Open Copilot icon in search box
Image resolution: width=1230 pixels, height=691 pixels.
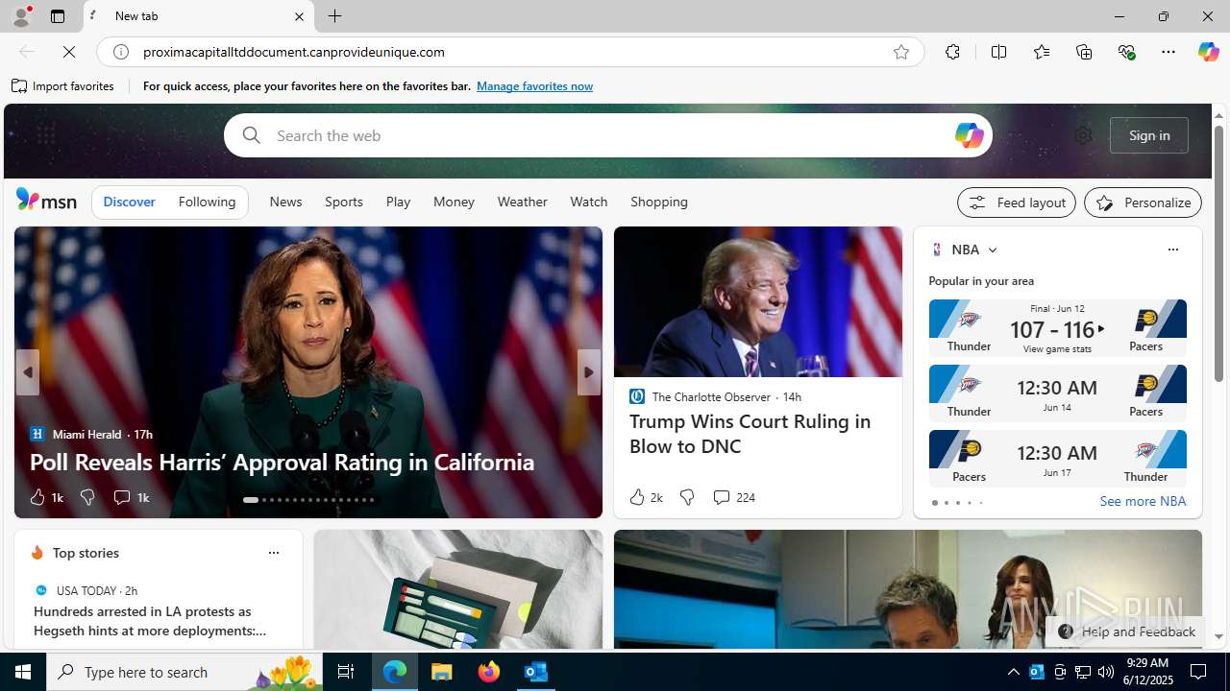pyautogui.click(x=969, y=135)
